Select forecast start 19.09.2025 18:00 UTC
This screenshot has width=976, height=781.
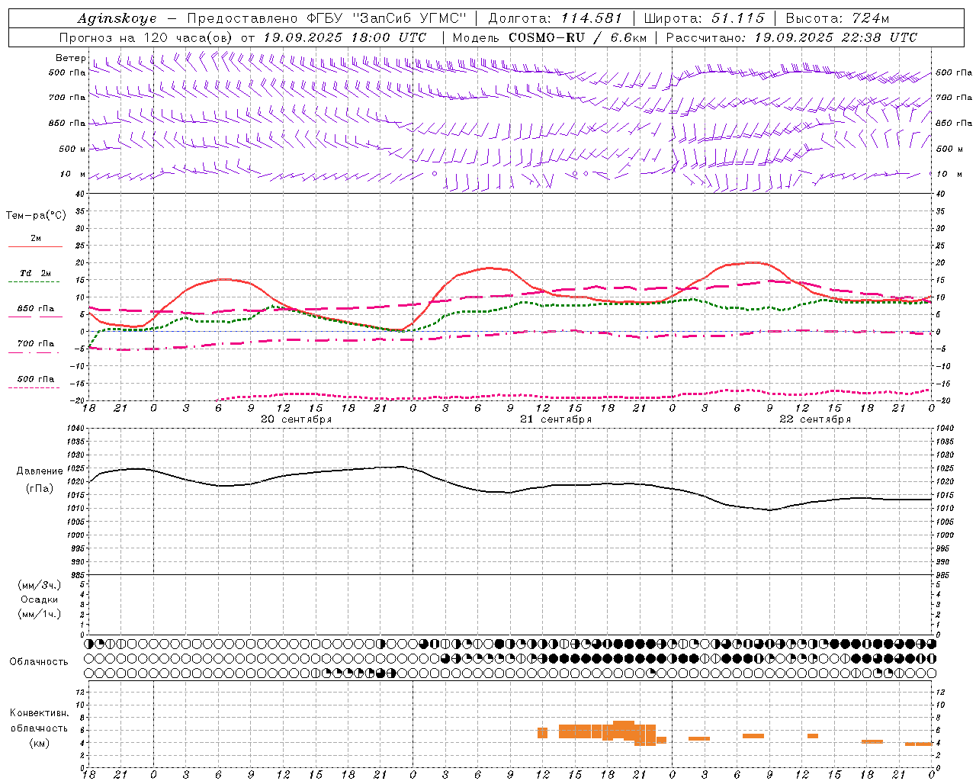[345, 37]
